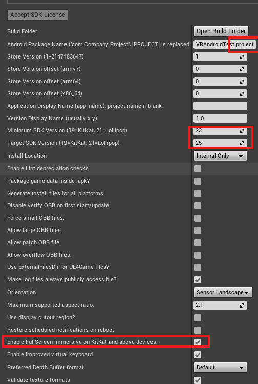This screenshot has width=258, height=384.
Task: Toggle Disable verify OBB on first start
Action: pyautogui.click(x=198, y=206)
